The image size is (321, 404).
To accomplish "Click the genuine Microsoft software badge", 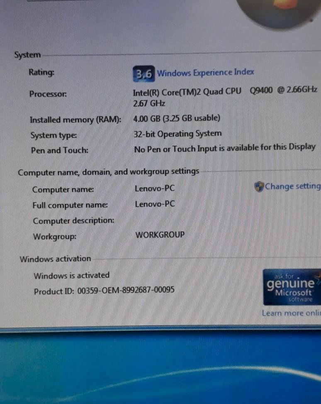I will 292,287.
